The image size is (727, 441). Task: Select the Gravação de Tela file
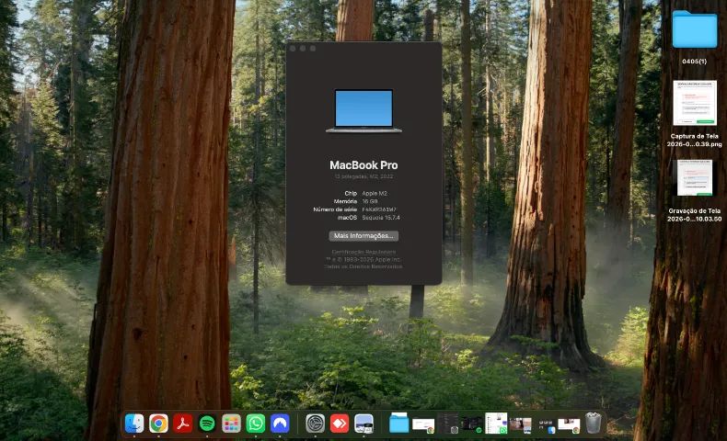click(x=694, y=191)
